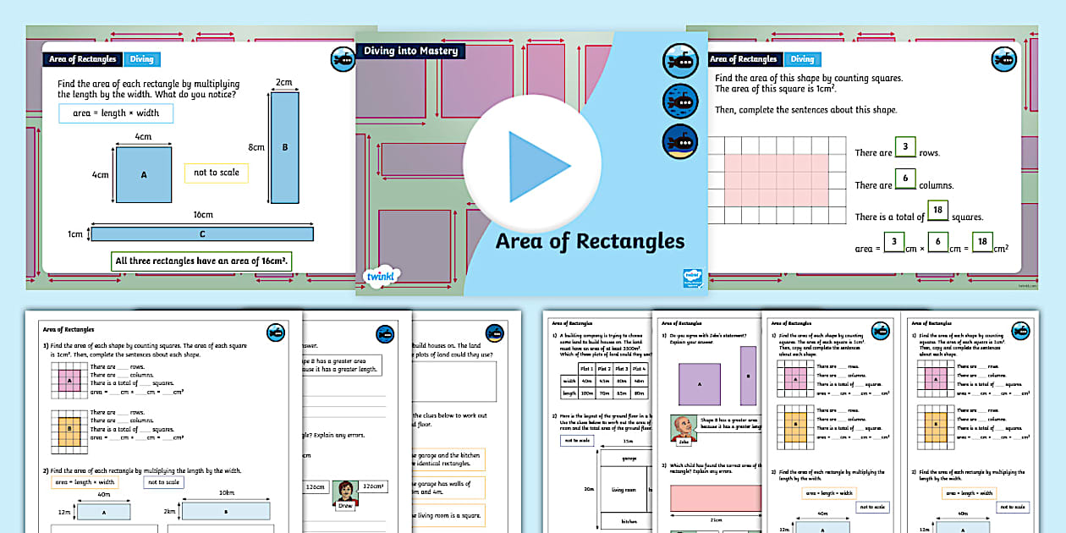The image size is (1066, 533).
Task: Select the top submarine diving badge
Action: pos(680,61)
